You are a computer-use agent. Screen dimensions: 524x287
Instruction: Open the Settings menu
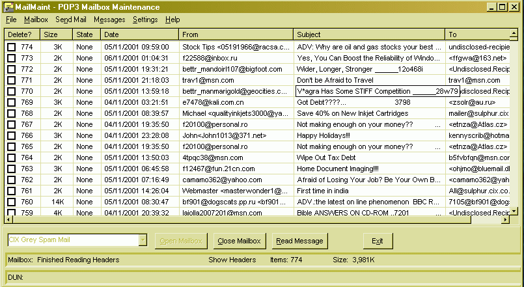click(x=145, y=20)
